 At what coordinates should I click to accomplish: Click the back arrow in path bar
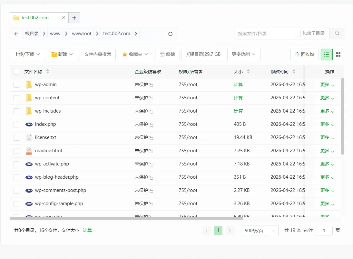coord(16,34)
